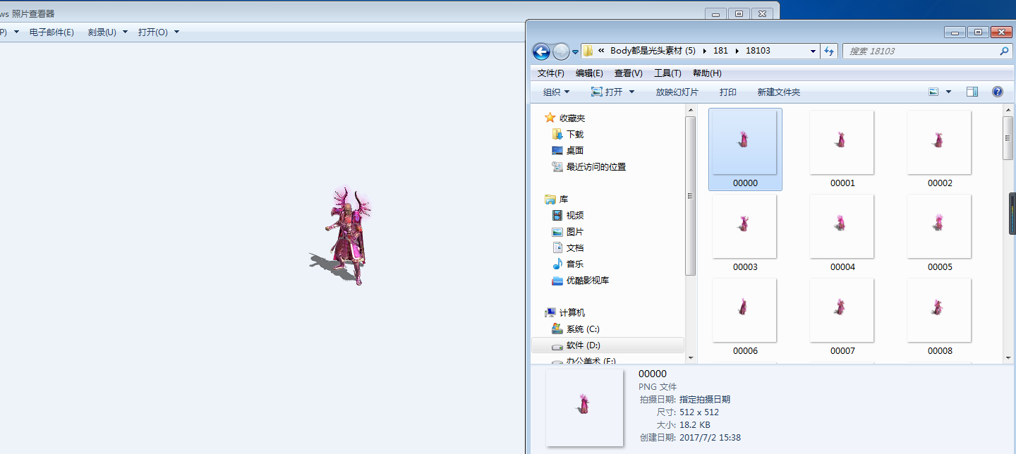
Task: Open the 工具(T) menu
Action: click(667, 73)
